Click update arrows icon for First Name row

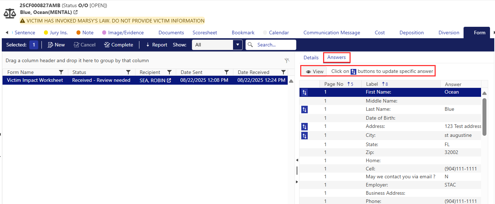coord(304,93)
